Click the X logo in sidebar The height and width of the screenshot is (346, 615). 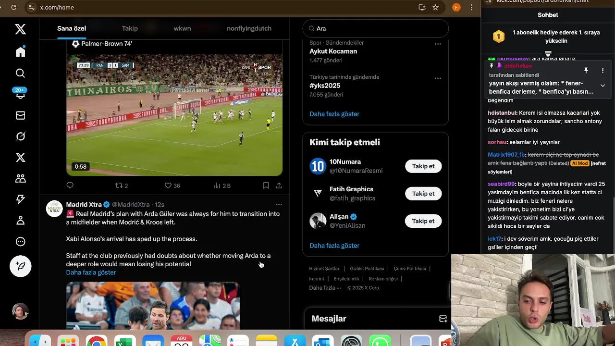(x=20, y=29)
